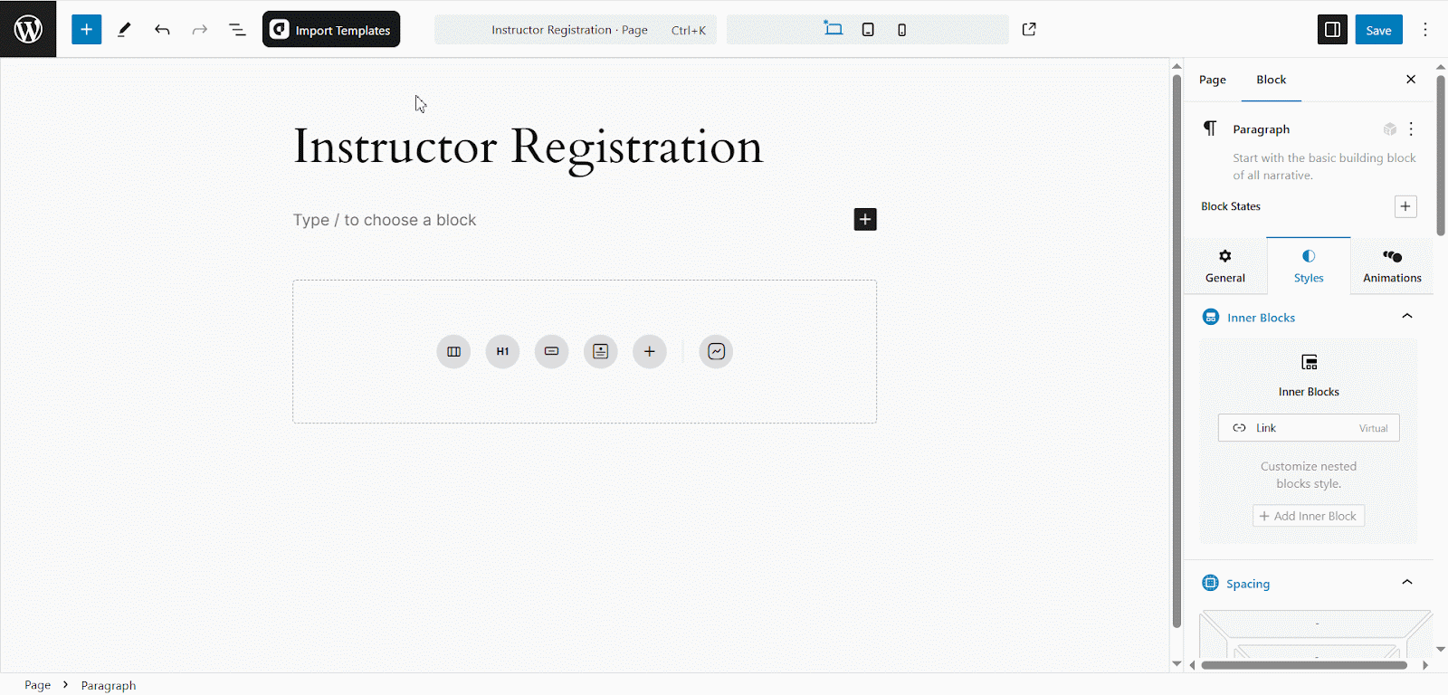This screenshot has width=1448, height=695.
Task: Click the Paragraph block pilcrow icon
Action: coord(1210,129)
